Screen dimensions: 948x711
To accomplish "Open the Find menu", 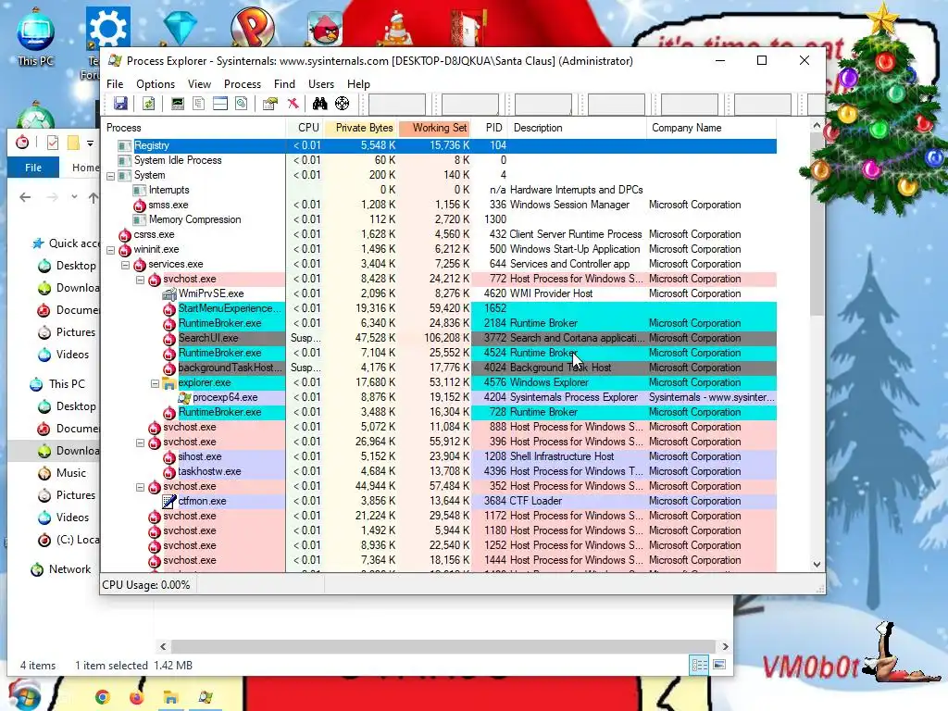I will [284, 84].
